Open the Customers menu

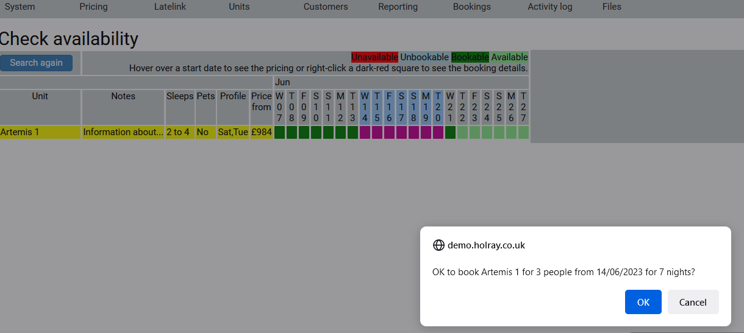(326, 7)
